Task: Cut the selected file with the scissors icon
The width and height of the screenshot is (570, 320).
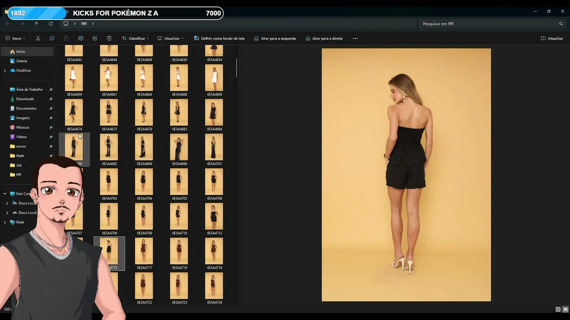Action: (38, 38)
